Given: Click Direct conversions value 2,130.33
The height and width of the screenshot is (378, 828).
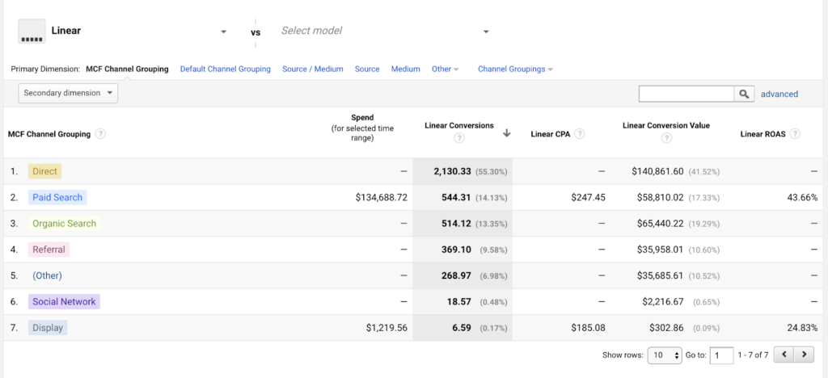Looking at the screenshot, I should (453, 171).
